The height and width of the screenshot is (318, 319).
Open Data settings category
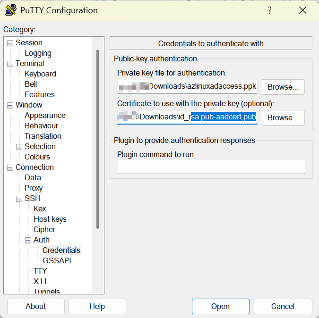[x=33, y=177]
